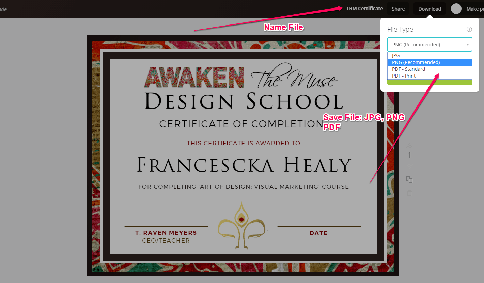Open the user avatar circle
Image resolution: width=484 pixels, height=283 pixels.
(456, 9)
